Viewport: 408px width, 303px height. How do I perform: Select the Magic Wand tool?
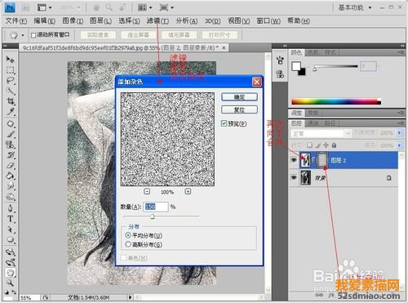tap(11, 91)
